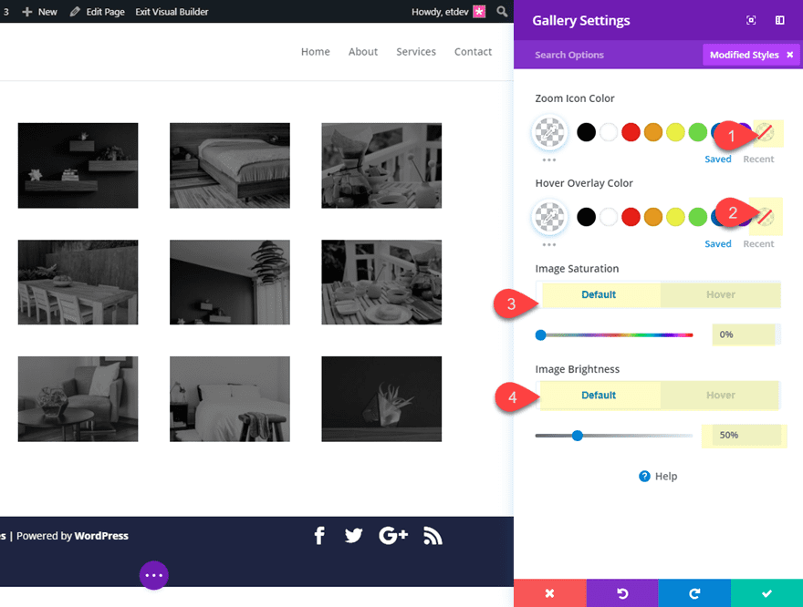The width and height of the screenshot is (803, 607).
Task: Click the panel position layout icon
Action: 780,20
